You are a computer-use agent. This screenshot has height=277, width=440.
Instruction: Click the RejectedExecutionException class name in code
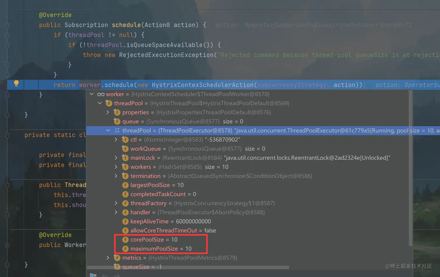[x=166, y=55]
